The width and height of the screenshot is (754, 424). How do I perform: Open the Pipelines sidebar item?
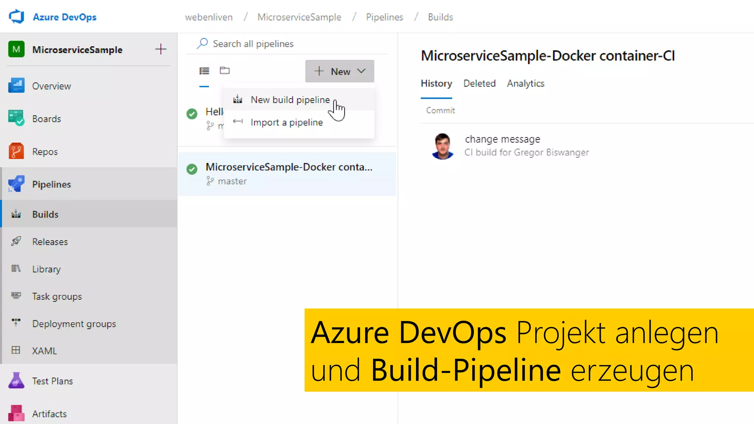coord(89,184)
